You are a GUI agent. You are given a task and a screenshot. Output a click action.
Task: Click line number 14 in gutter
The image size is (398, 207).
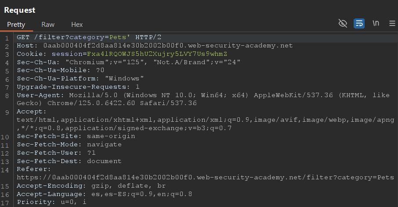(5, 170)
